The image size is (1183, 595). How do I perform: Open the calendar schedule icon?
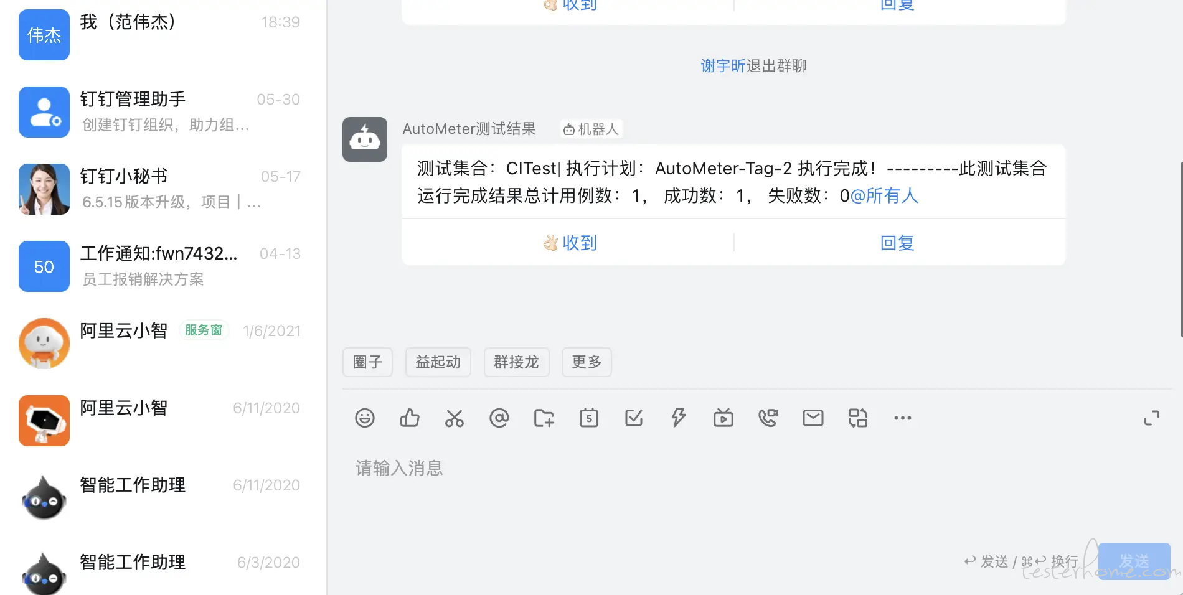pos(589,418)
